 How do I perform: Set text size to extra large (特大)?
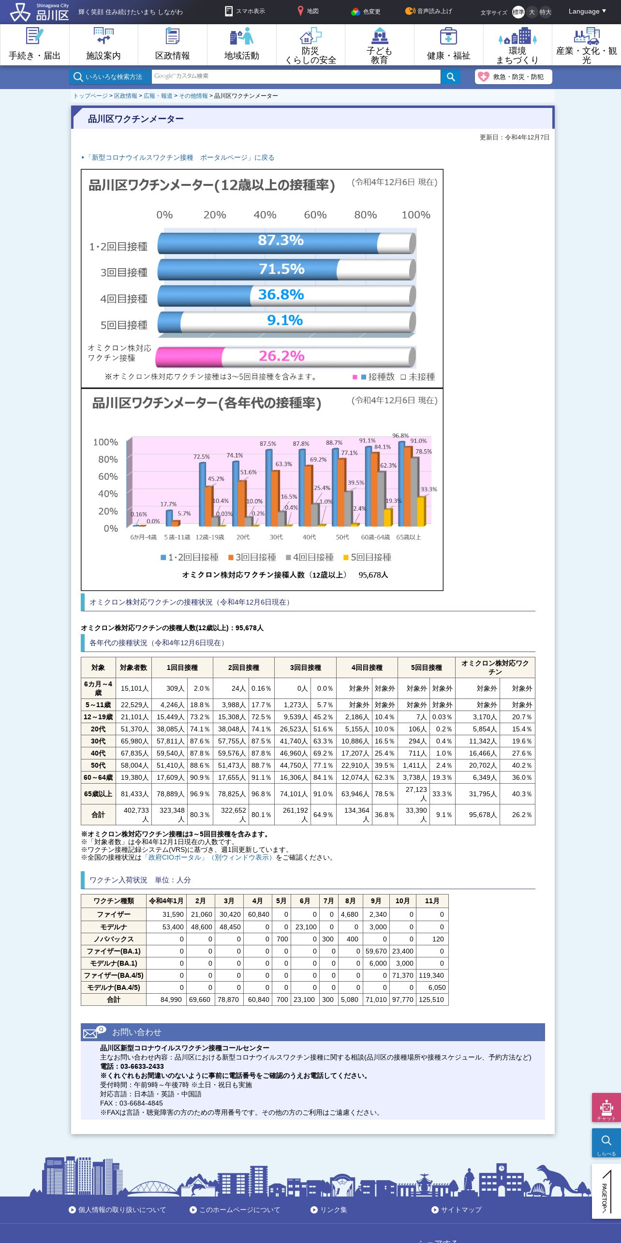coord(546,12)
